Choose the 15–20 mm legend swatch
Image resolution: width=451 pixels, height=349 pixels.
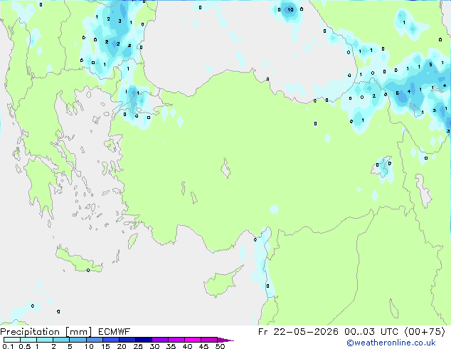110,340
